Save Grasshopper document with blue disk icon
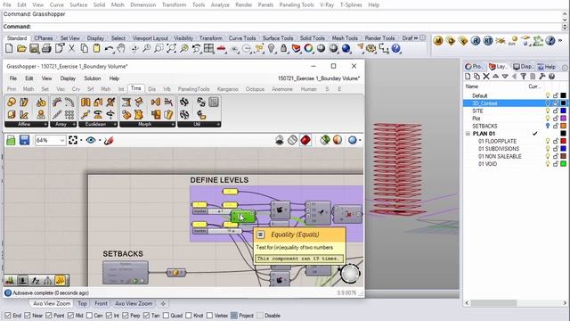The width and height of the screenshot is (570, 321). 24,140
